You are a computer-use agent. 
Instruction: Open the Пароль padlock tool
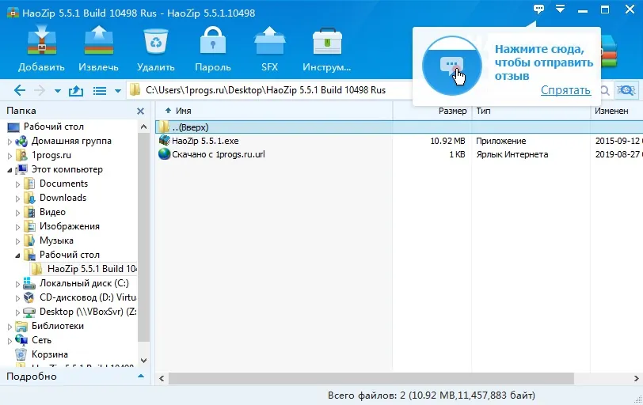click(213, 40)
